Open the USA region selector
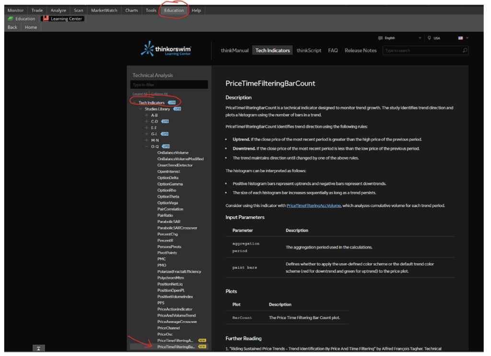The image size is (491, 356). (448, 38)
